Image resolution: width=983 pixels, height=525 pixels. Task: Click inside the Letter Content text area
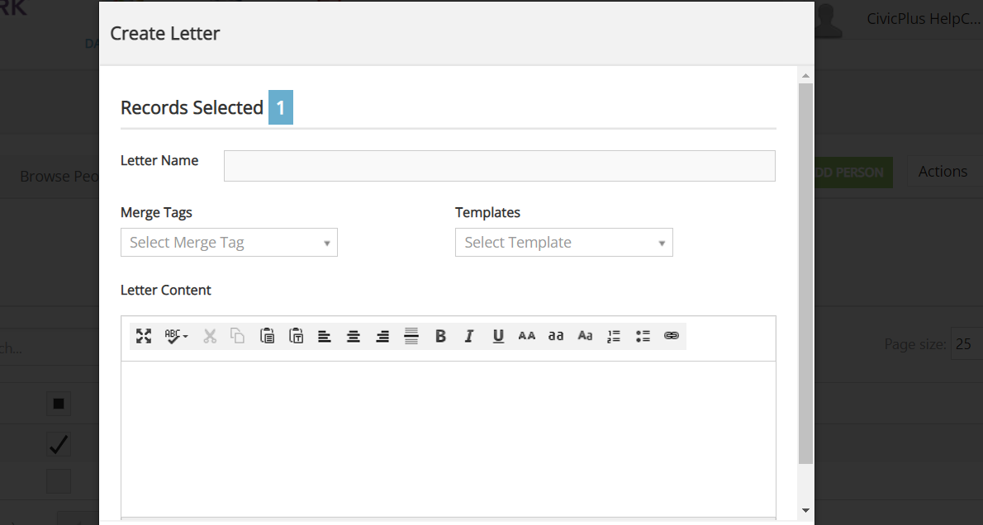449,438
